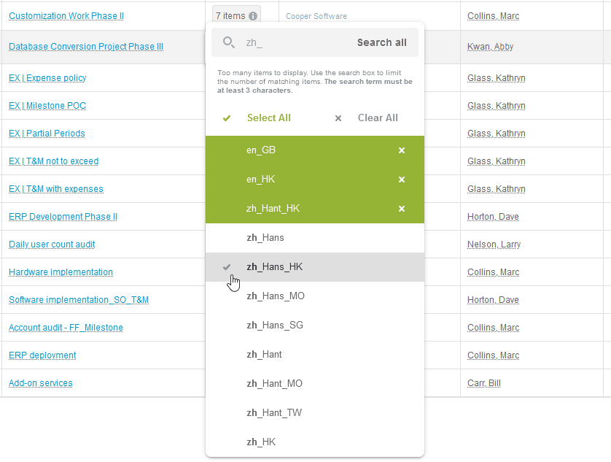Open Add-on services project
This screenshot has width=611, height=462.
click(41, 382)
